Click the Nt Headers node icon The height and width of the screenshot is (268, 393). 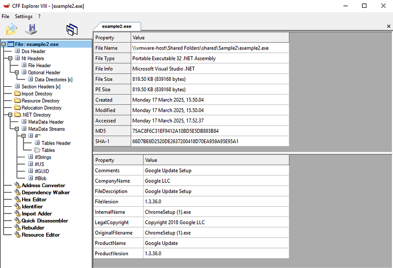(17, 58)
